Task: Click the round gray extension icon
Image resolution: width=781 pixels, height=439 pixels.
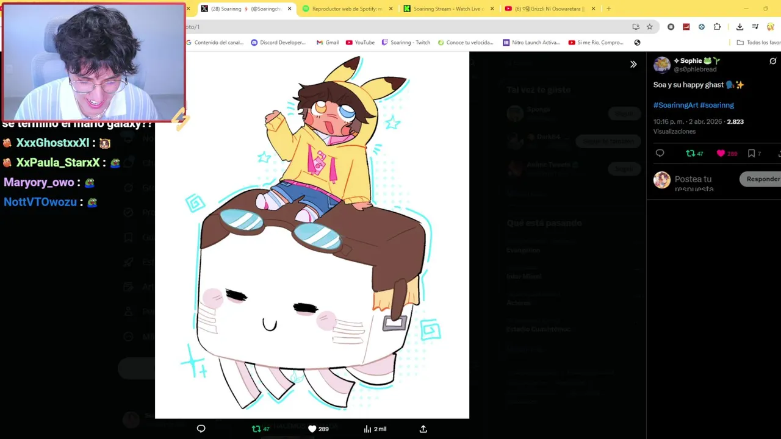Action: tap(671, 27)
